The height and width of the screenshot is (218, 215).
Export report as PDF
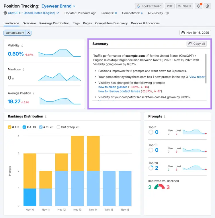pyautogui.click(x=170, y=6)
